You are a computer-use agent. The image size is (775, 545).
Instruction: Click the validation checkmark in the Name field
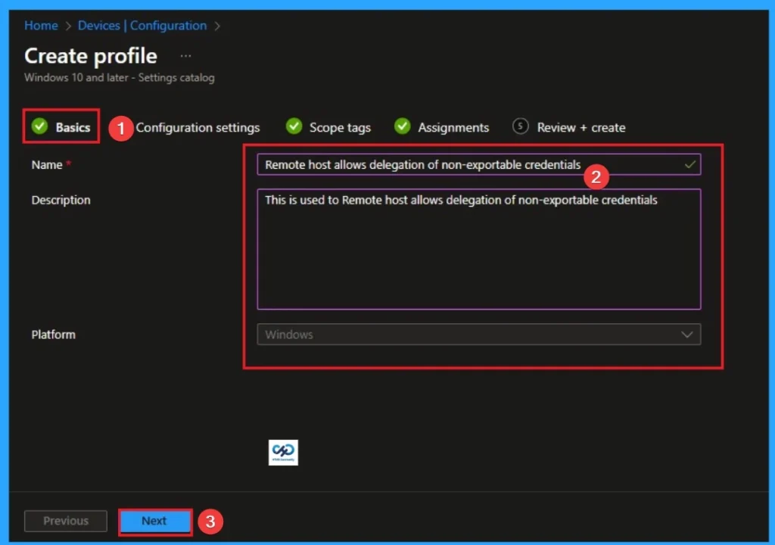tap(689, 164)
